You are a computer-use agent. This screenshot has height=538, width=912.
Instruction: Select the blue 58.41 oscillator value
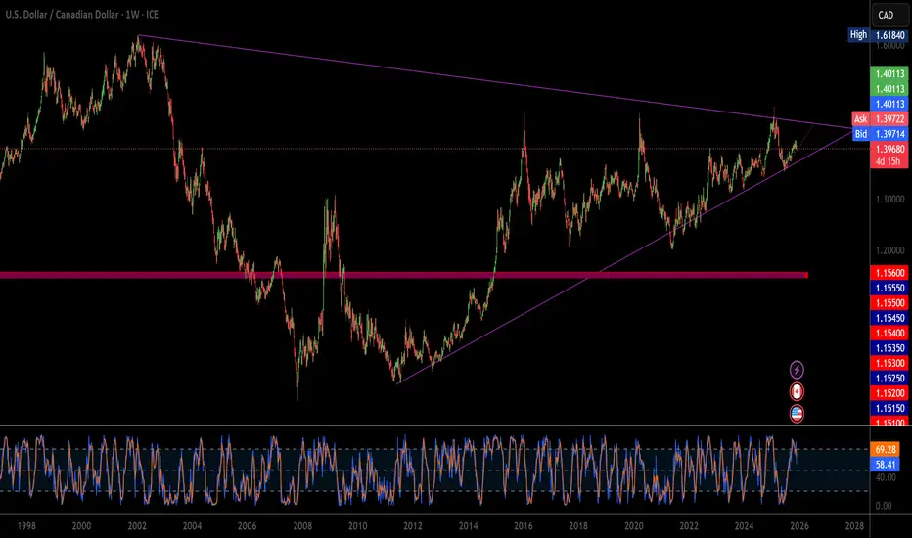click(885, 464)
